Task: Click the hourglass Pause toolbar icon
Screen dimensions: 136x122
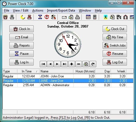Action: coord(40,17)
